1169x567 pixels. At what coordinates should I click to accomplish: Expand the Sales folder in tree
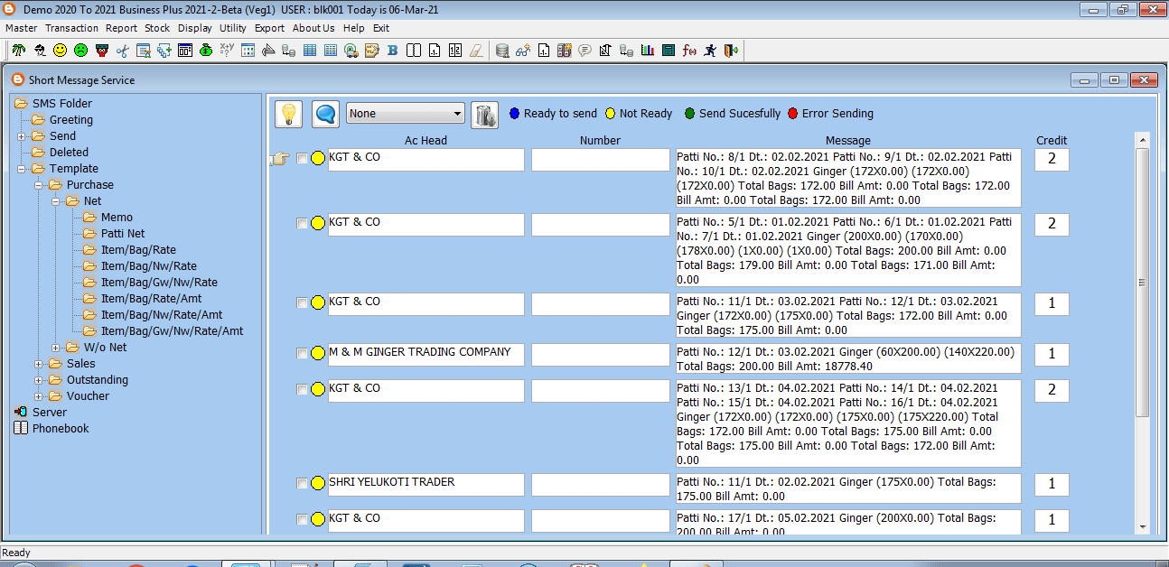click(39, 364)
